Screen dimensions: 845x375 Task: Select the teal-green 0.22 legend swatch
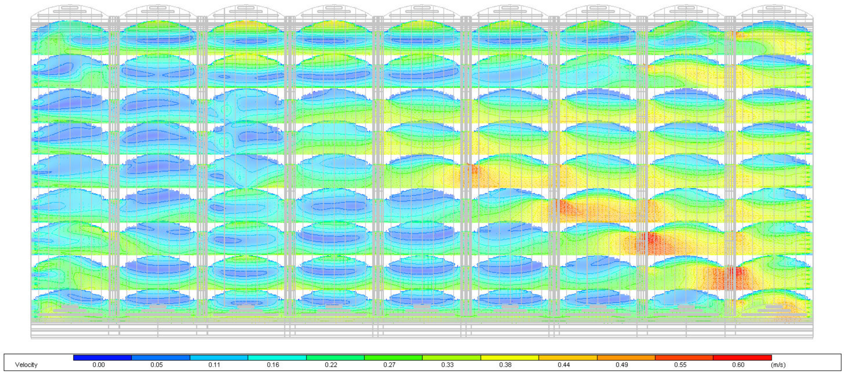click(335, 358)
